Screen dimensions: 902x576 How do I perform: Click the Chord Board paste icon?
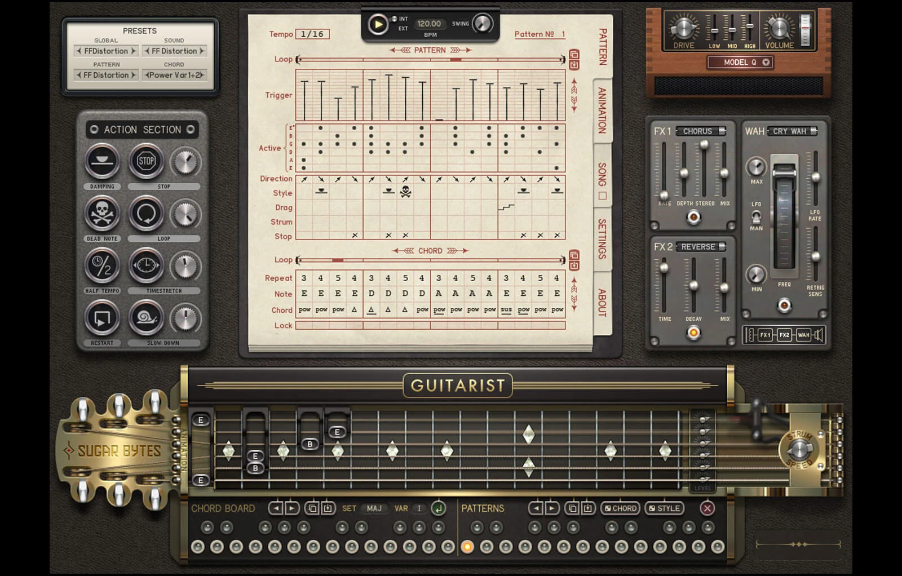coord(328,508)
